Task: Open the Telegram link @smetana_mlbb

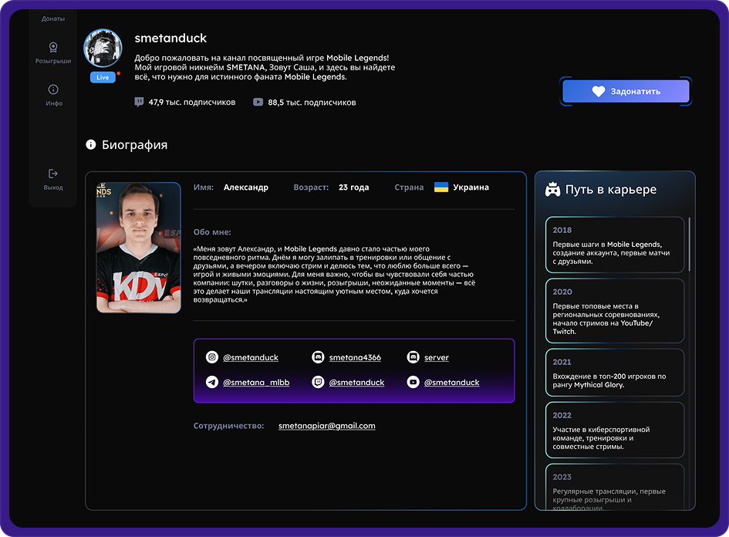Action: click(256, 382)
